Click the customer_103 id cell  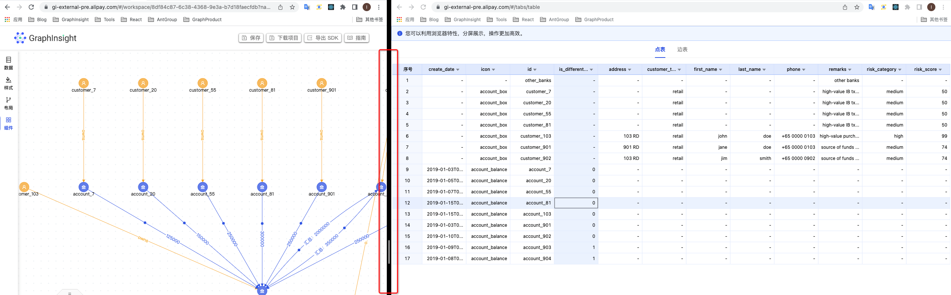coord(532,136)
